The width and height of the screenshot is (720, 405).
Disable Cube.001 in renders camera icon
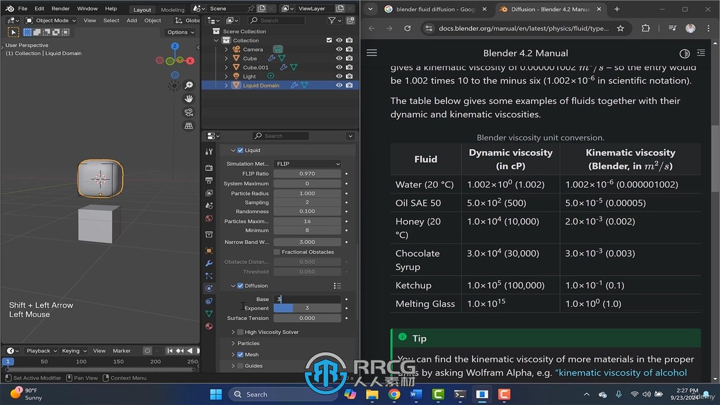(349, 67)
